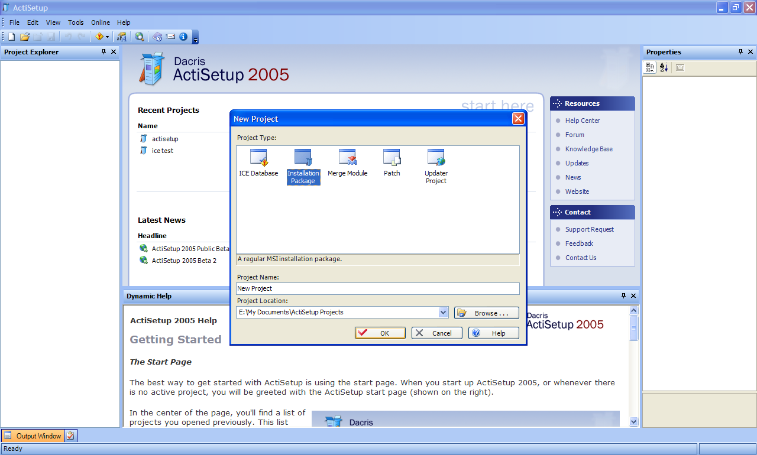The height and width of the screenshot is (455, 757).
Task: Click the Property Pages icon in Properties
Action: (680, 67)
